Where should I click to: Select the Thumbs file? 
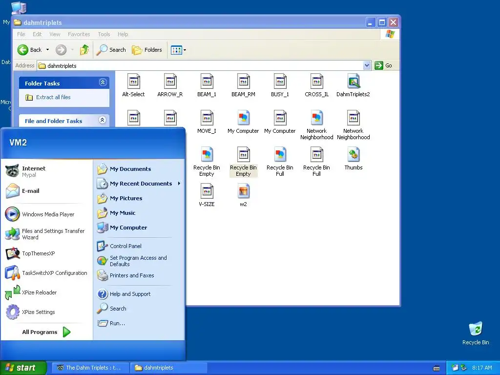pos(354,159)
